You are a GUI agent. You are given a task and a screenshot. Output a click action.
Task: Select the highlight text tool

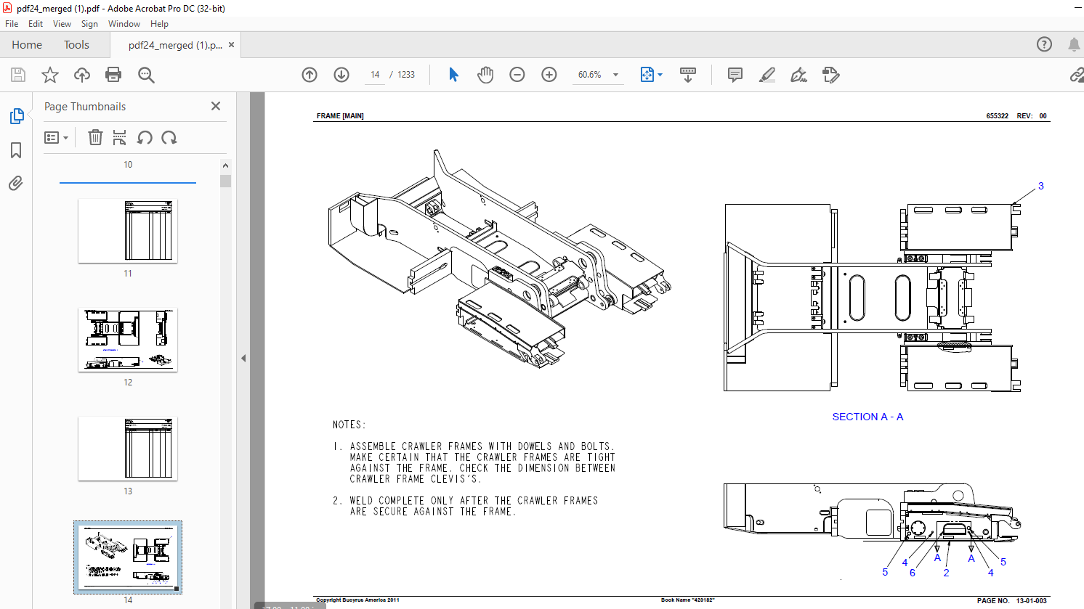[767, 75]
